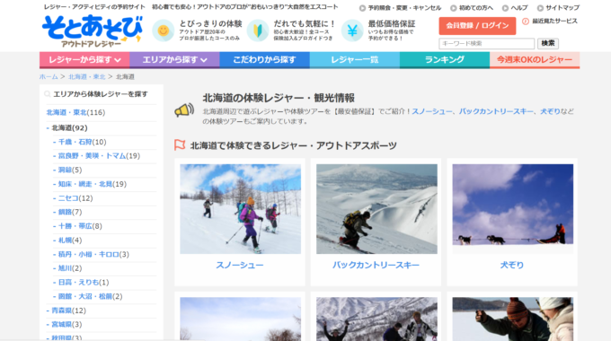Click the flag icon by 北海道で体験できるレジャー
The width and height of the screenshot is (611, 341).
click(x=180, y=145)
